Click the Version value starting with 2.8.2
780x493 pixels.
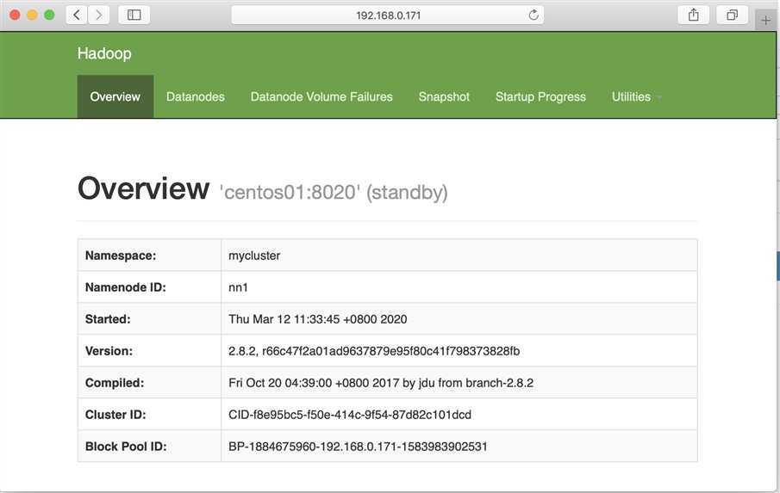[374, 351]
